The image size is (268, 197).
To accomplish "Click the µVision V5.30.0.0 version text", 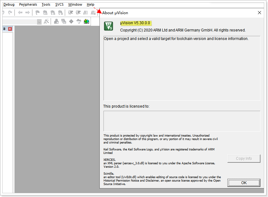I will (135, 23).
